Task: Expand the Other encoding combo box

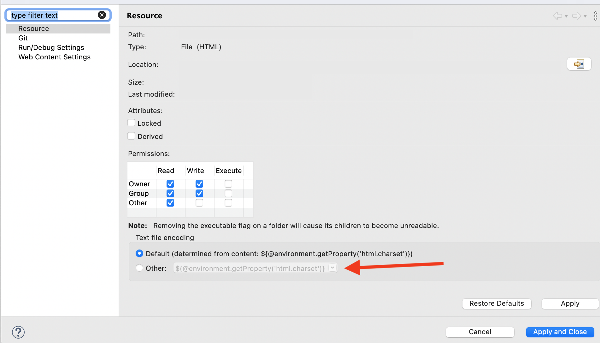Action: pos(332,268)
